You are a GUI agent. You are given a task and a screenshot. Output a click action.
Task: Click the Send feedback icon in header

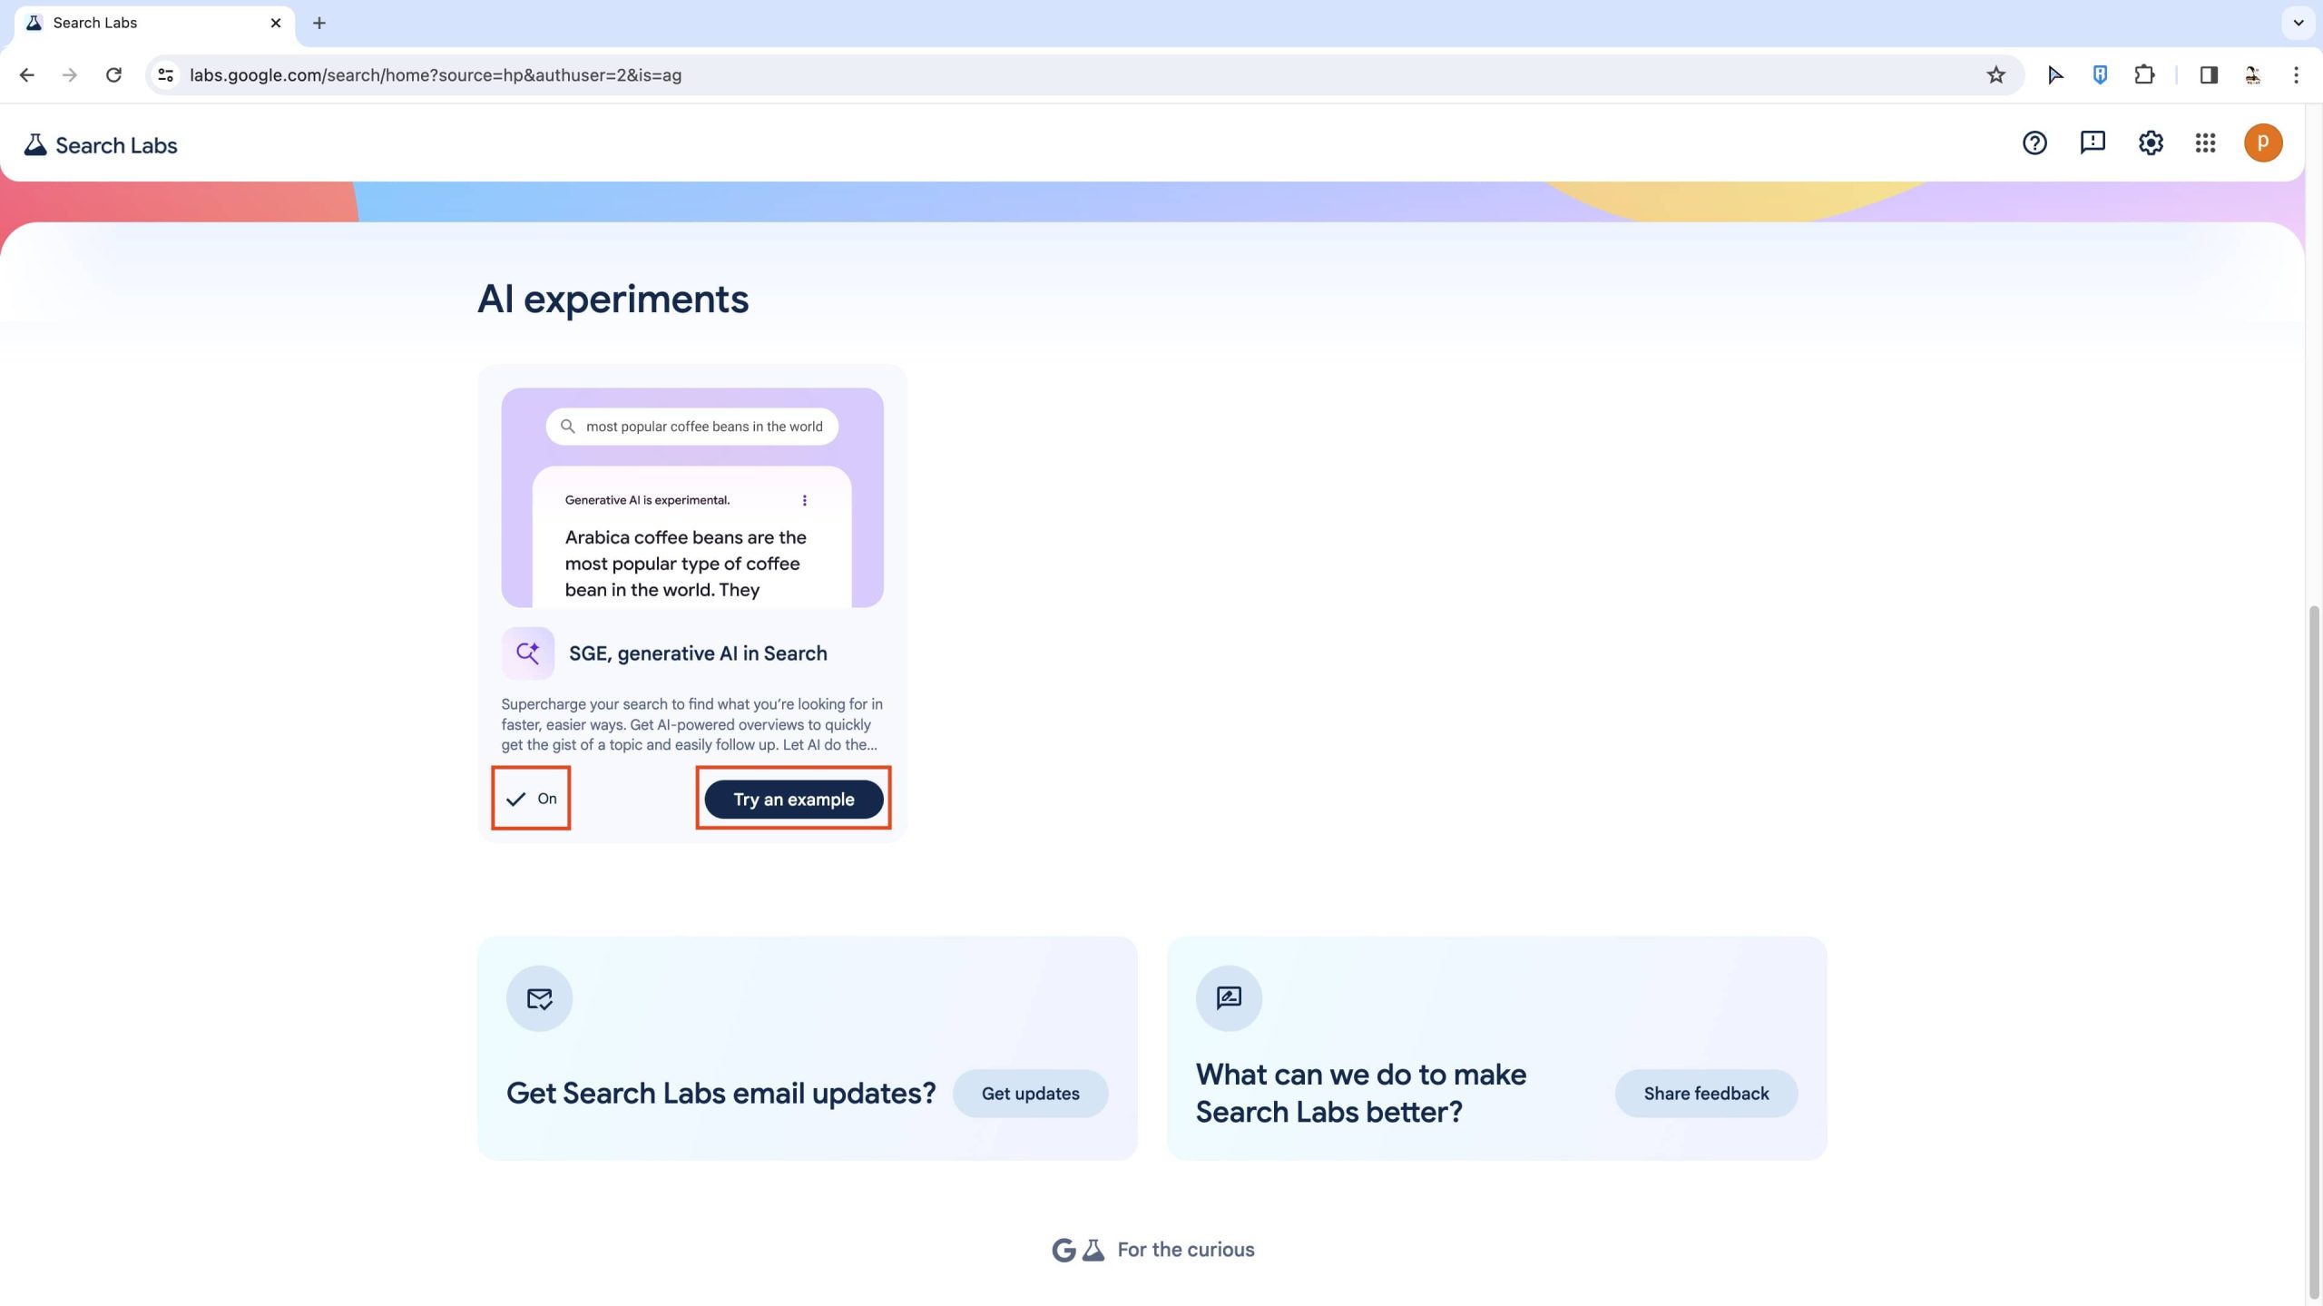tap(2092, 142)
